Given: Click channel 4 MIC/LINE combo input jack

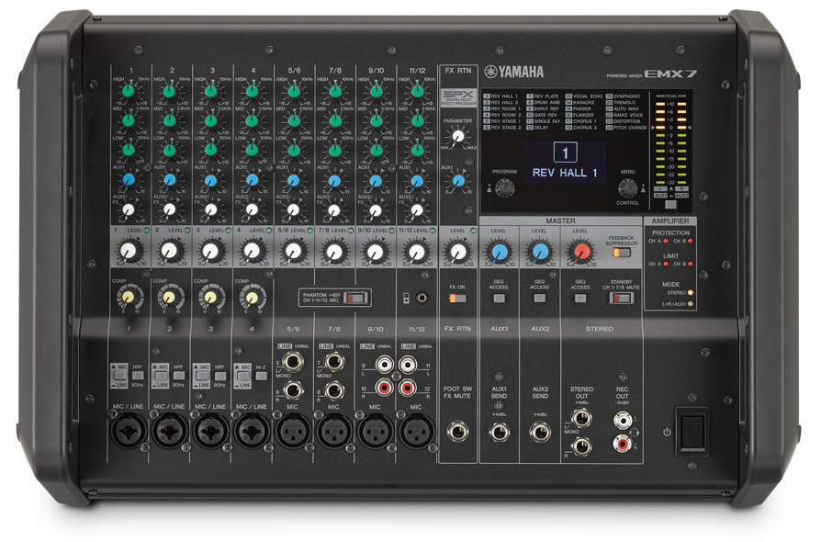Looking at the screenshot, I should coord(252,430).
